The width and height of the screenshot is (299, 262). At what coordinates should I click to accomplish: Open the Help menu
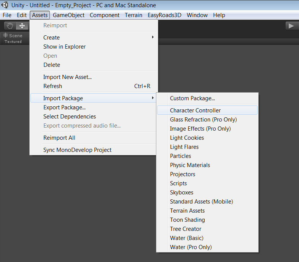click(x=219, y=15)
